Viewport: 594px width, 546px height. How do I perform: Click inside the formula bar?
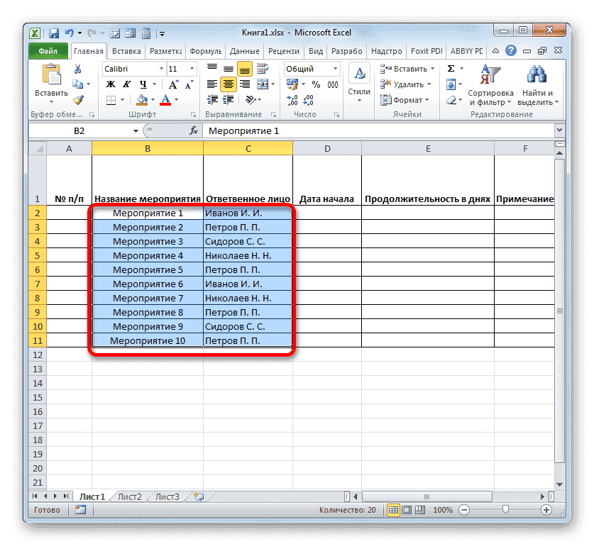coord(319,130)
